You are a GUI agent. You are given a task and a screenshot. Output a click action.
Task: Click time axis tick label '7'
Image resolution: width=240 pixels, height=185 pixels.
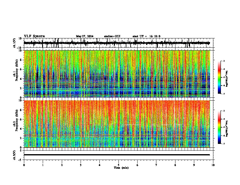click(x=156, y=165)
